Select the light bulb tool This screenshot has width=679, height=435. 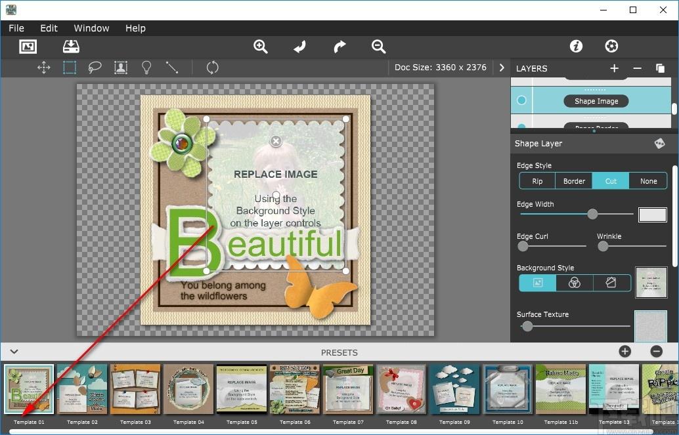coord(146,68)
